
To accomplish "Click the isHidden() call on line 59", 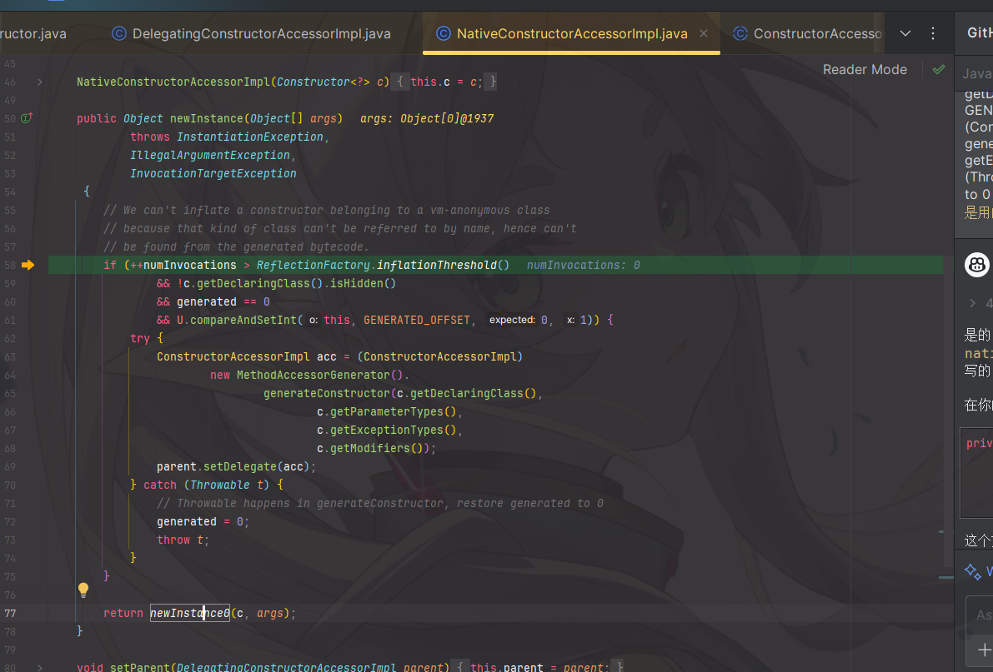I will tap(363, 283).
